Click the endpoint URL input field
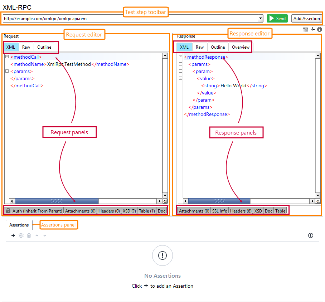 tap(130, 19)
